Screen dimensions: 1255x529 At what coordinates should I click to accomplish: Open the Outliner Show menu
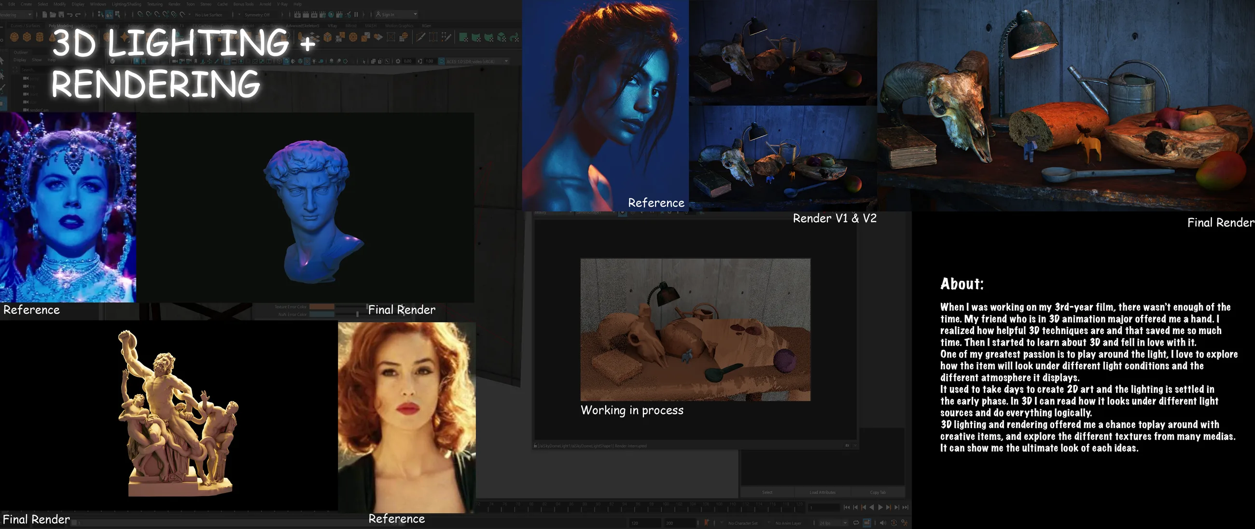37,60
